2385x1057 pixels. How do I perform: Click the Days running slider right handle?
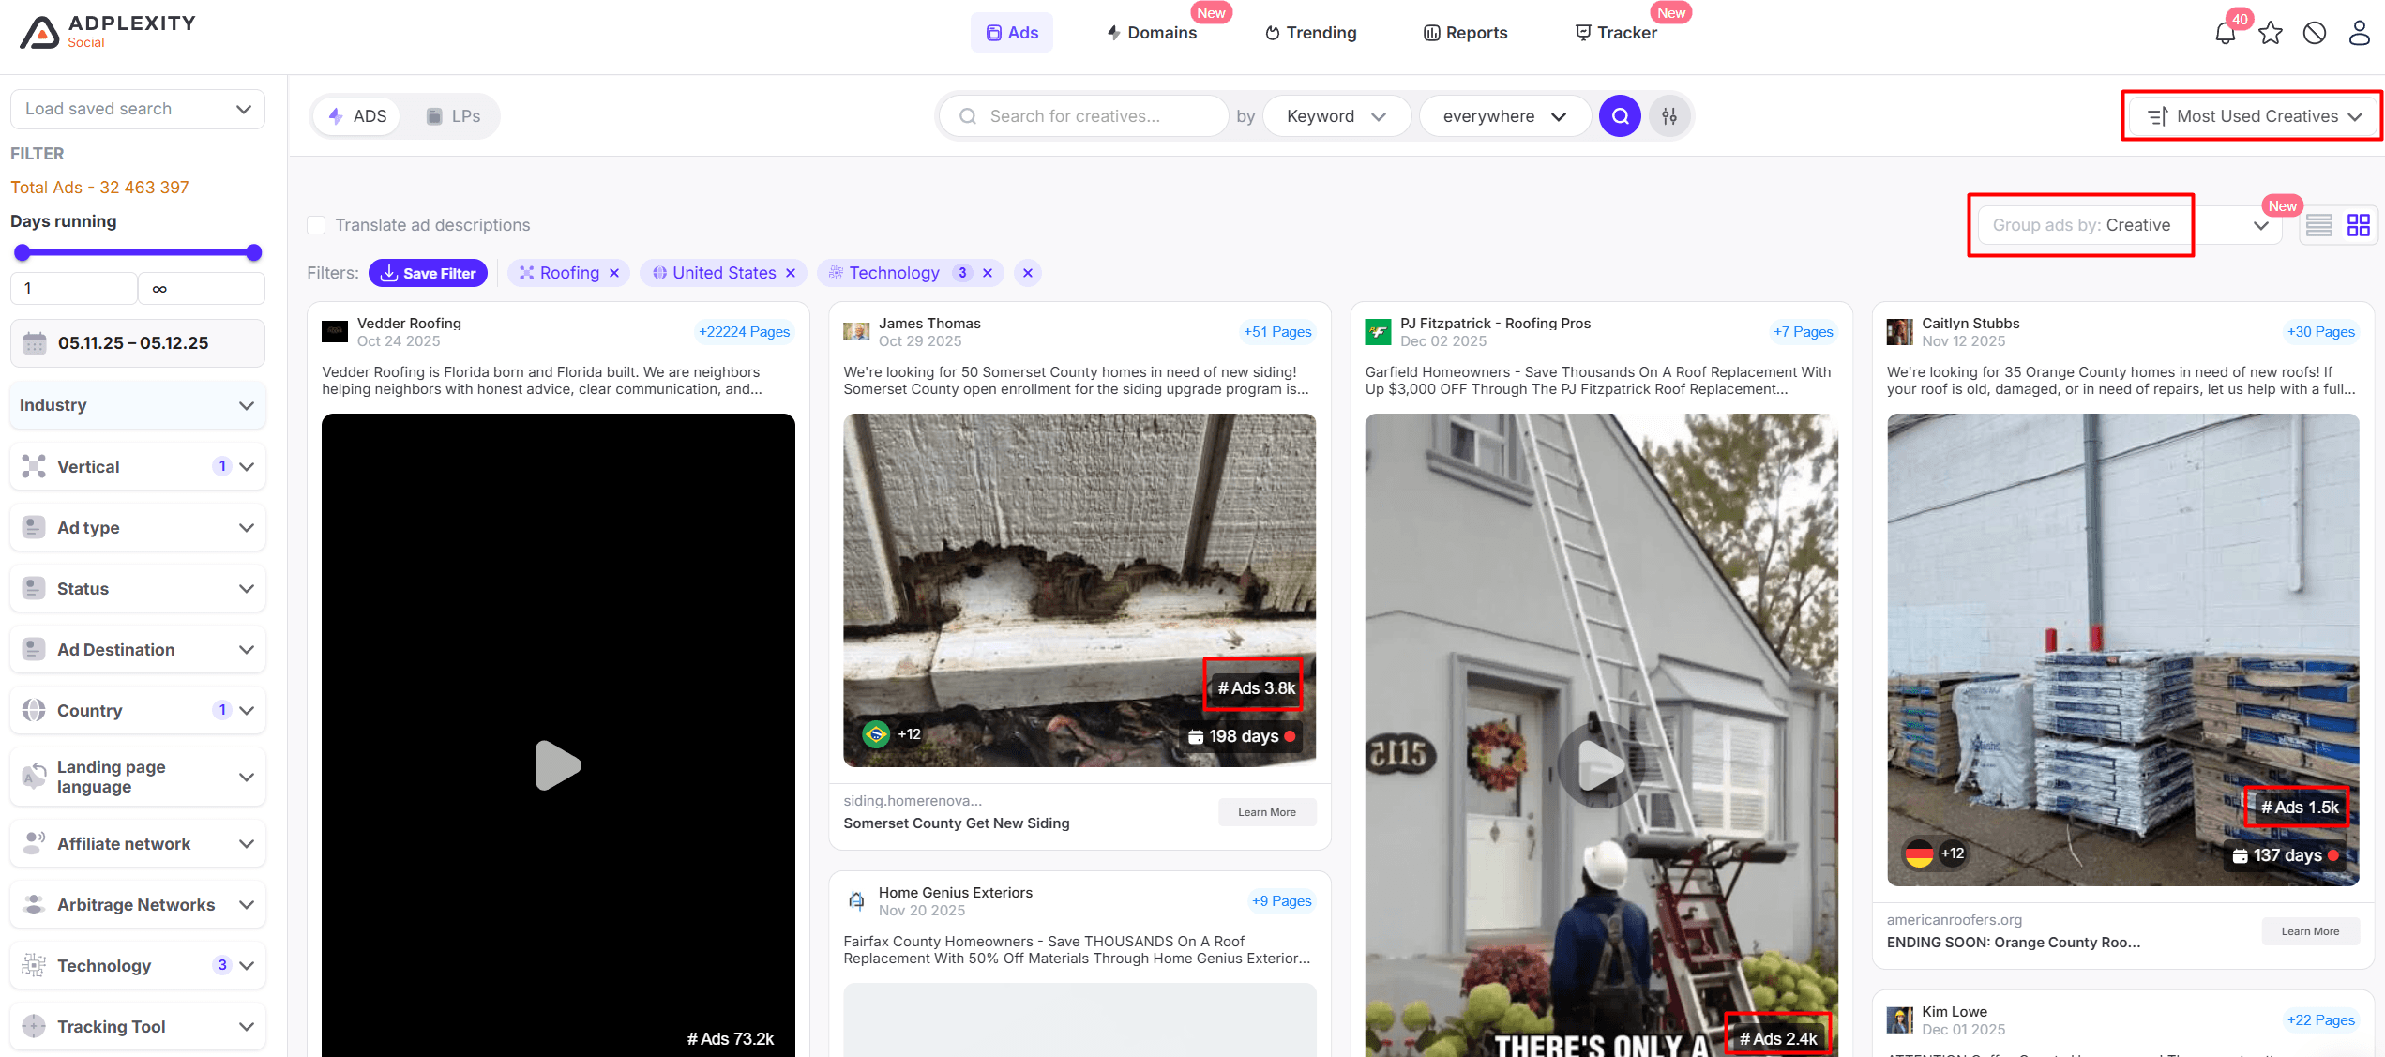point(253,252)
